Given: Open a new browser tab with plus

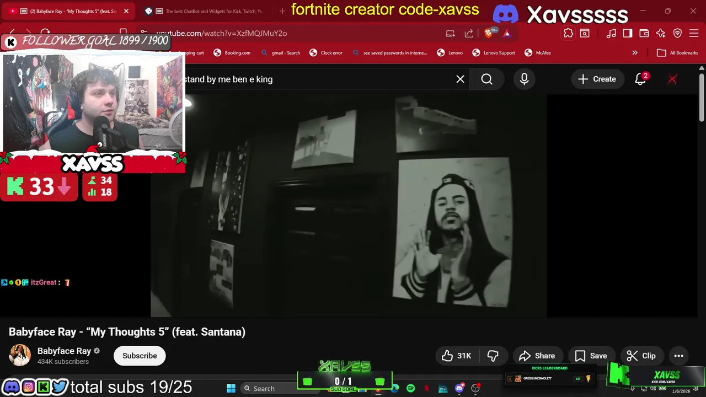Looking at the screenshot, I should pyautogui.click(x=282, y=11).
